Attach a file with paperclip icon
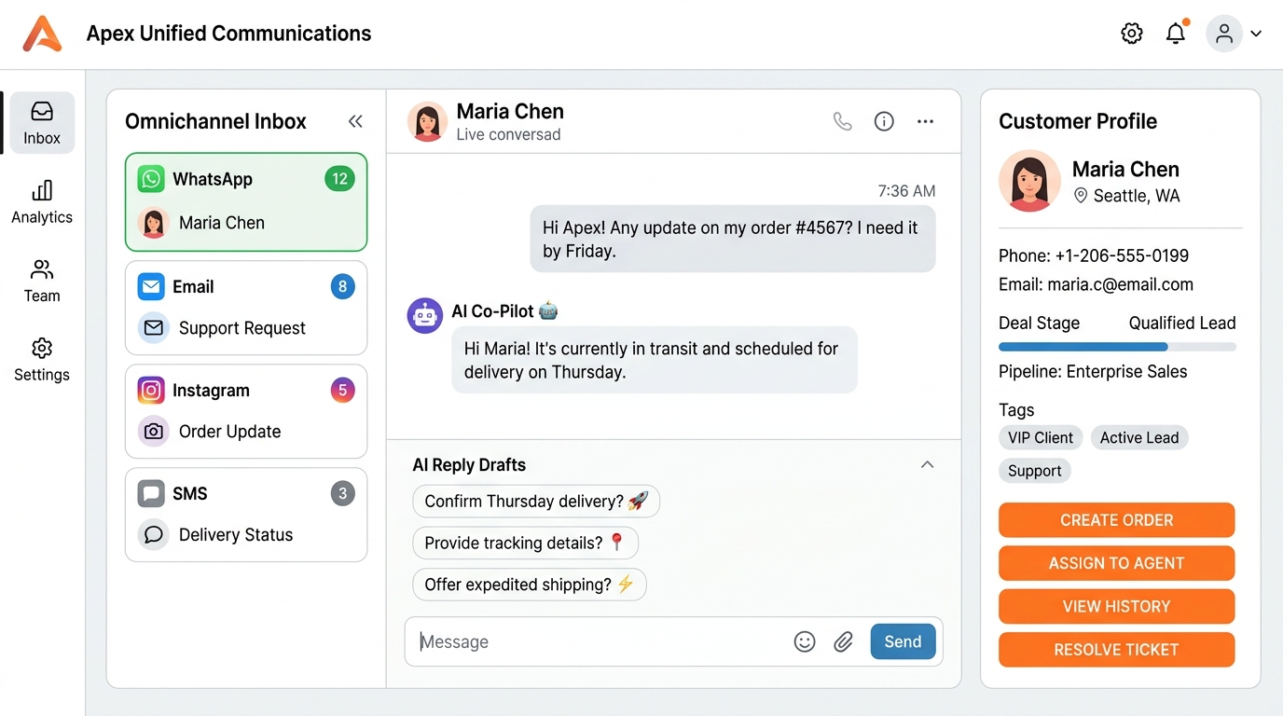 (x=844, y=641)
